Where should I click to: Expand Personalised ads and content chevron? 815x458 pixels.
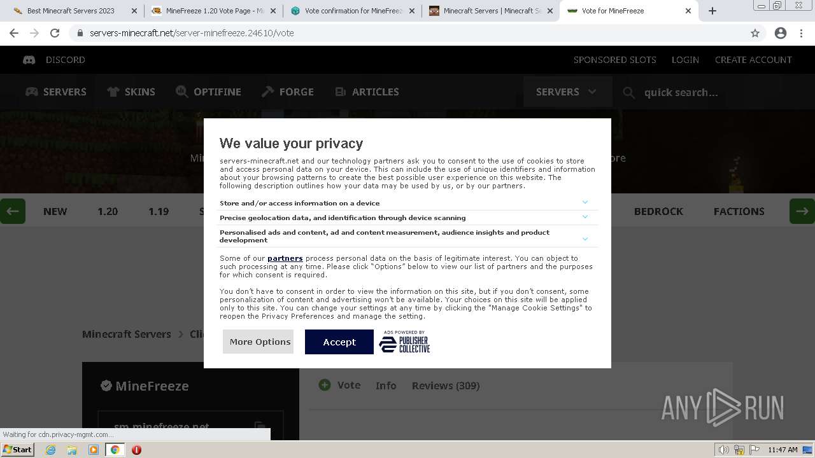coord(585,239)
